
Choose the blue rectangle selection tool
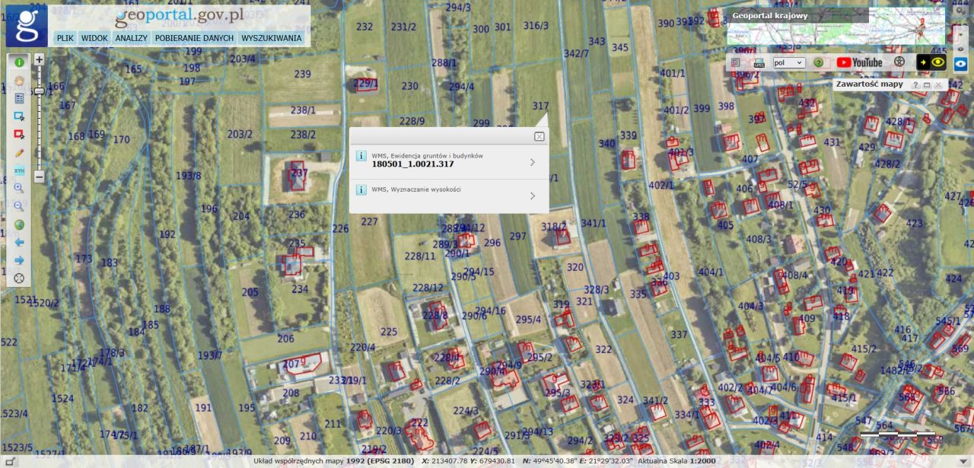19,116
